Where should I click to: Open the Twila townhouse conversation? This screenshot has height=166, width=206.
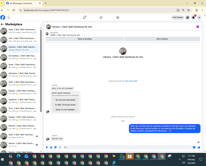click(x=19, y=84)
